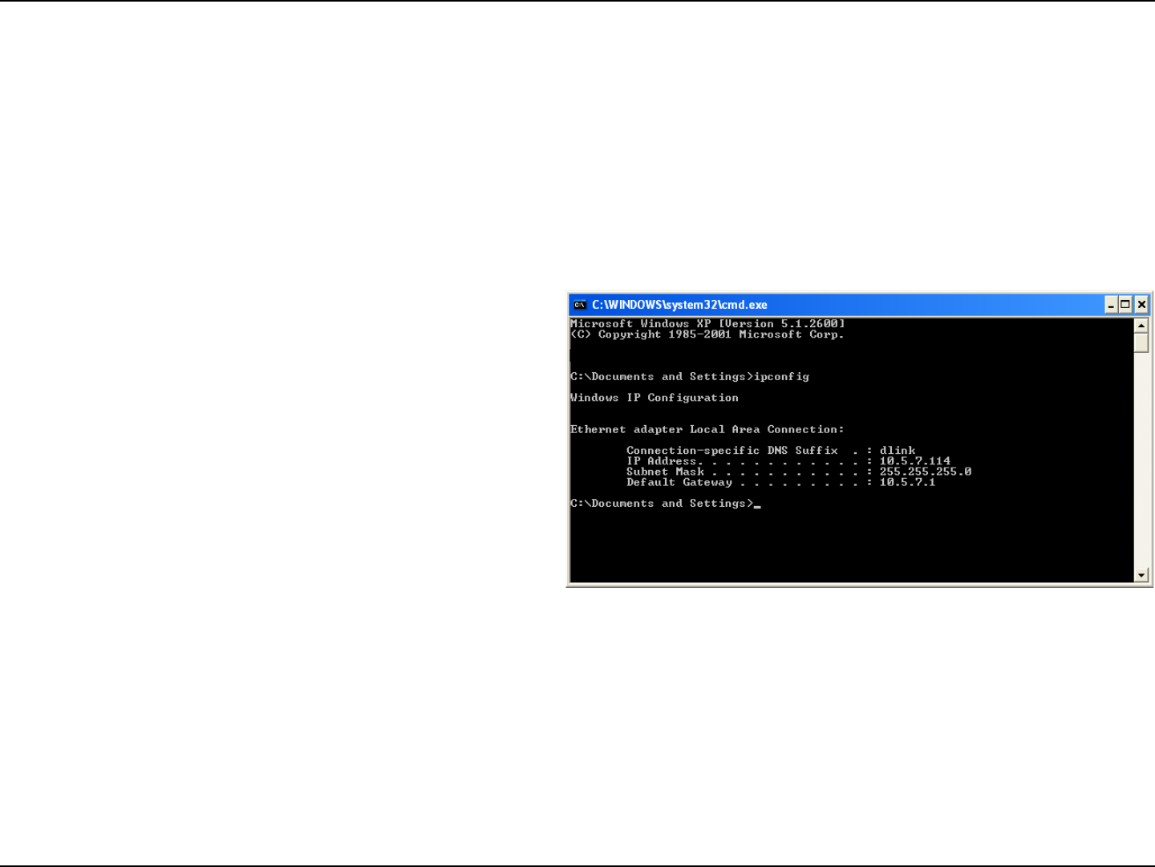Click the Ethernet adapter Local Area Connection line
This screenshot has width=1155, height=867.
point(707,430)
